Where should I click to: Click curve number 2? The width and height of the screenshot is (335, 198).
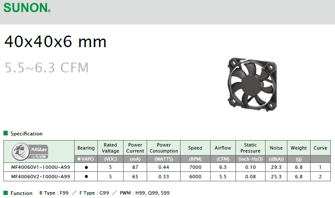(x=320, y=177)
